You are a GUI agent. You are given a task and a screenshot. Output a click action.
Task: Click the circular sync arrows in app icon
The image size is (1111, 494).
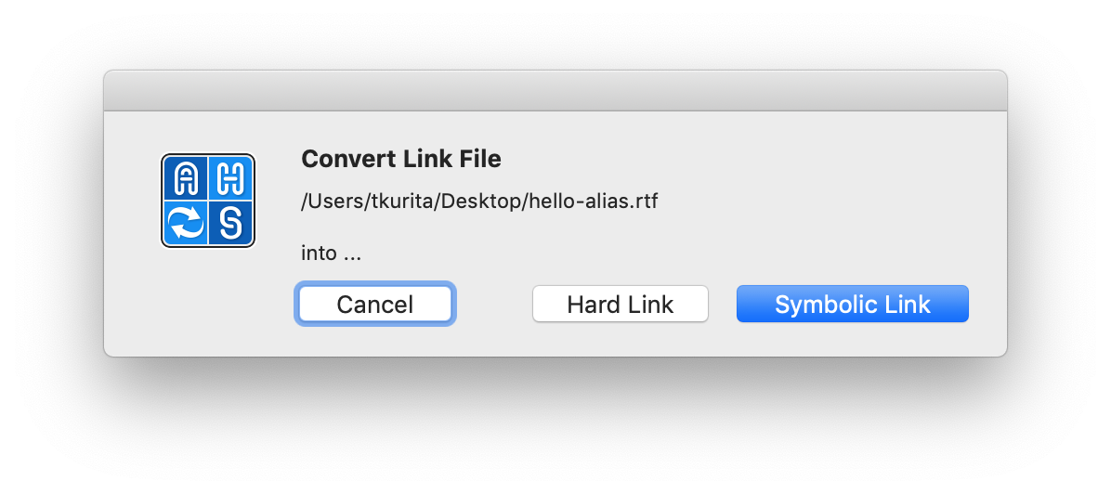(x=186, y=224)
